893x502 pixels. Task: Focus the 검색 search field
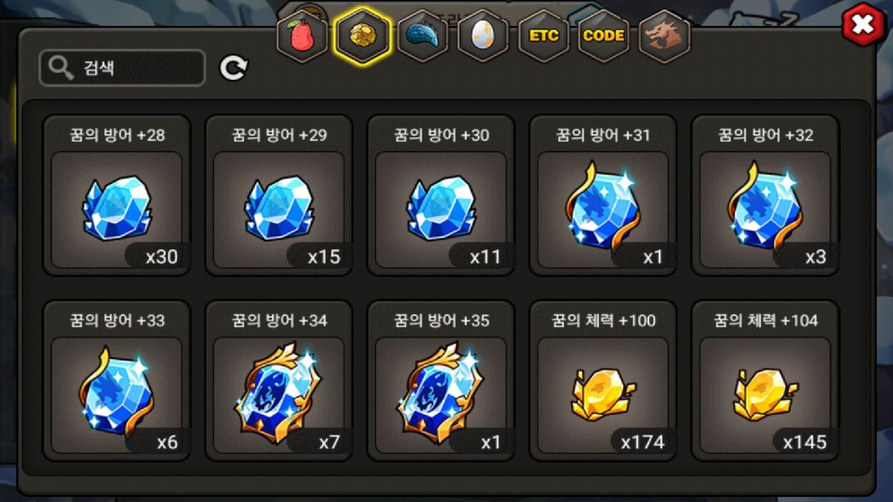(x=122, y=68)
